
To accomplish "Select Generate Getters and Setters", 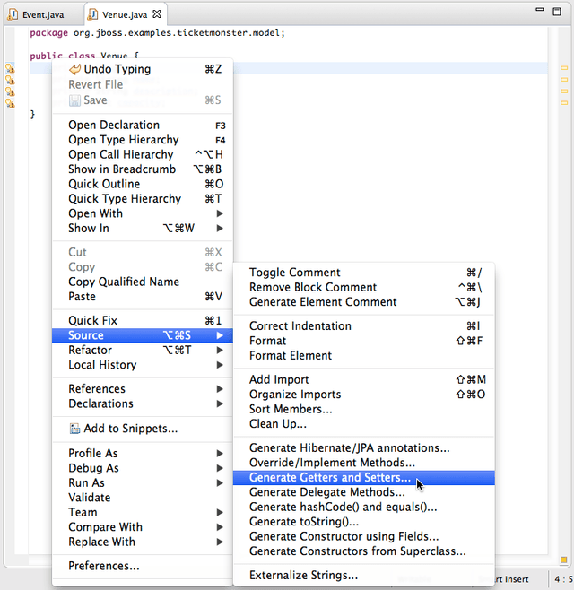I will click(x=330, y=478).
